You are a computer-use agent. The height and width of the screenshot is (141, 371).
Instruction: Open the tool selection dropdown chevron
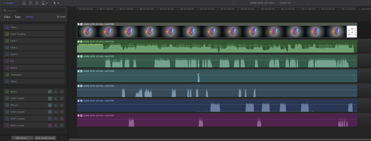58,3
